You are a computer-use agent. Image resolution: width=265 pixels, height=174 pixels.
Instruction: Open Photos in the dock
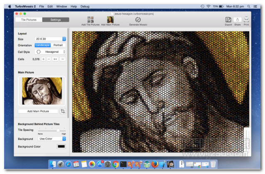click(92, 164)
